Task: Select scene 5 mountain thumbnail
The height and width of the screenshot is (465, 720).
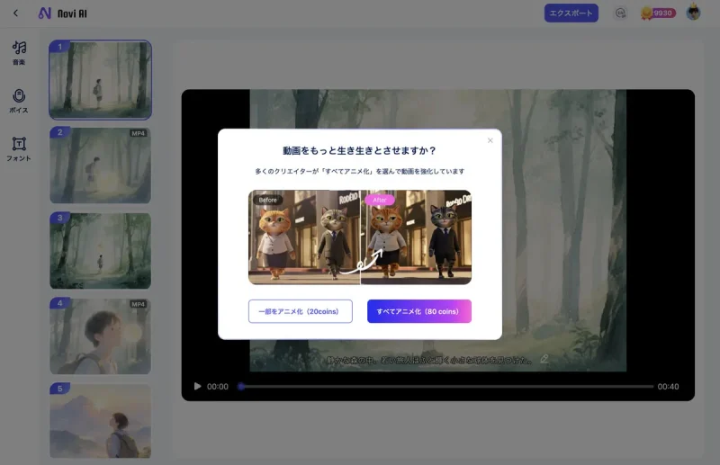Action: click(x=100, y=421)
